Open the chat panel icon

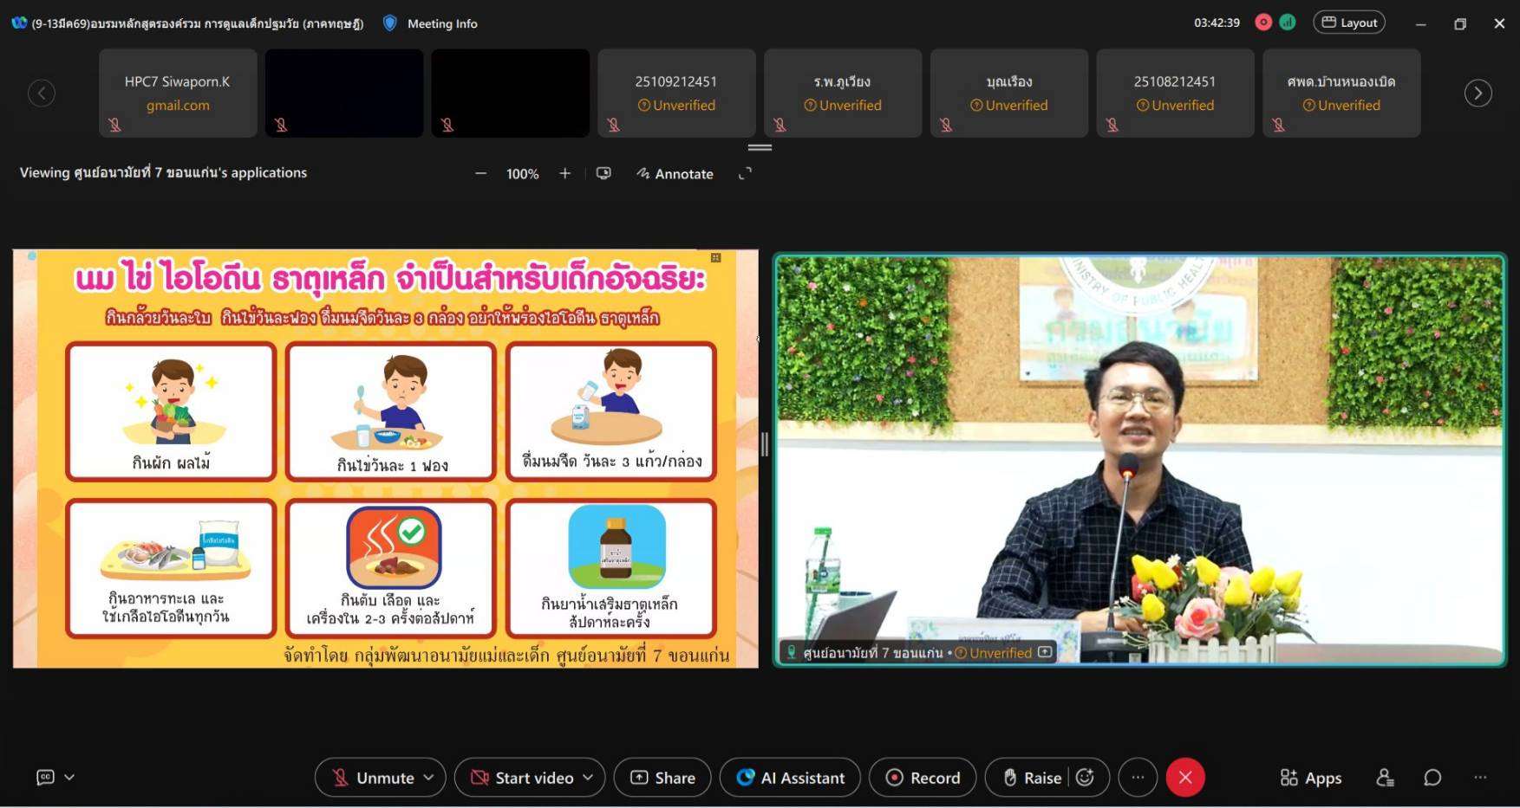pos(1432,778)
